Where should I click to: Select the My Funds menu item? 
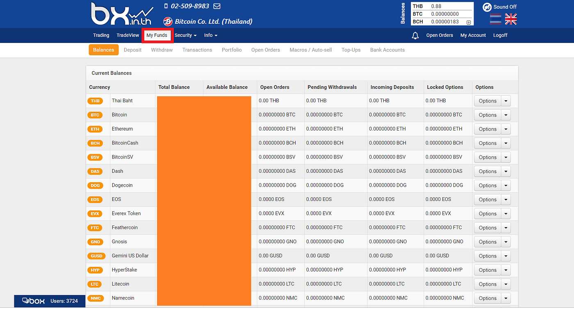coord(157,36)
